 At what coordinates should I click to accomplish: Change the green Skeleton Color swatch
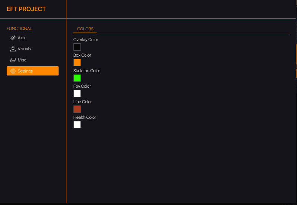(77, 78)
